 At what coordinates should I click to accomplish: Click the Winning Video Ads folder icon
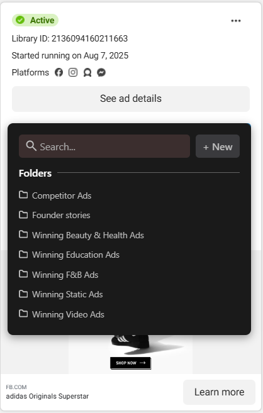(23, 314)
